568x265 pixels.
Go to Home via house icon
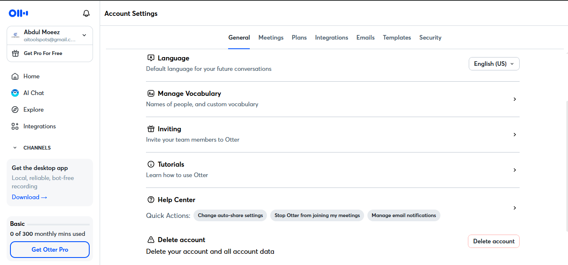tap(15, 76)
